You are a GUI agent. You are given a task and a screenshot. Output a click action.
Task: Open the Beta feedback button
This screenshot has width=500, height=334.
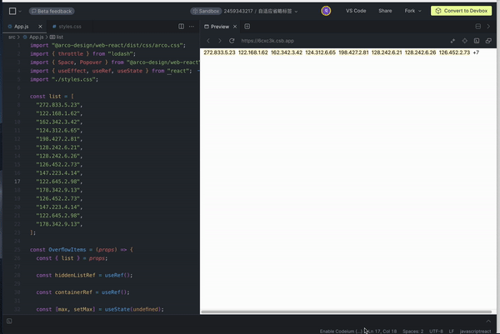[52, 11]
